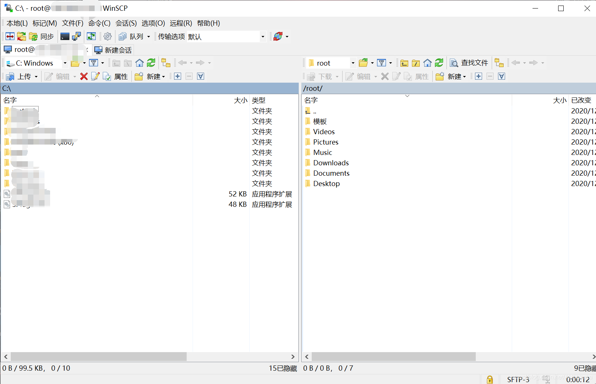This screenshot has height=384, width=596.
Task: Open the 帮助(H) menu
Action: click(x=209, y=23)
